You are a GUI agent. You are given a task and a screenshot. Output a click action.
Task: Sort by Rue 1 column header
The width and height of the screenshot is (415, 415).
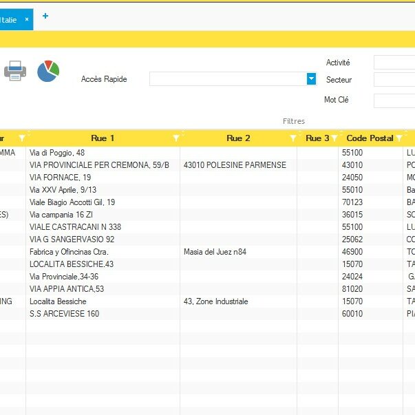103,138
